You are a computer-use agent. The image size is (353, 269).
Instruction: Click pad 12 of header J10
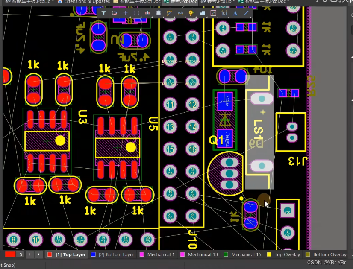(192, 104)
